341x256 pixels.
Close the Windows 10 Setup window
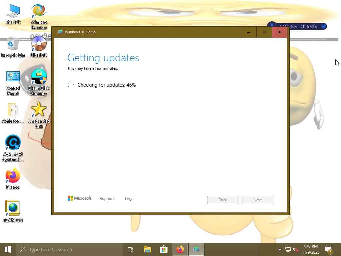279,32
